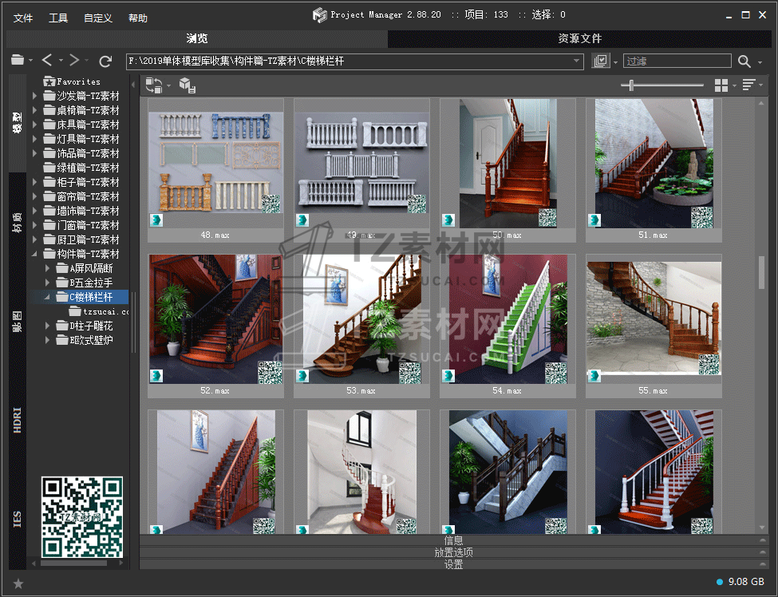Image resolution: width=778 pixels, height=597 pixels.
Task: Click the folder icon left of navigation arrows
Action: (x=18, y=61)
